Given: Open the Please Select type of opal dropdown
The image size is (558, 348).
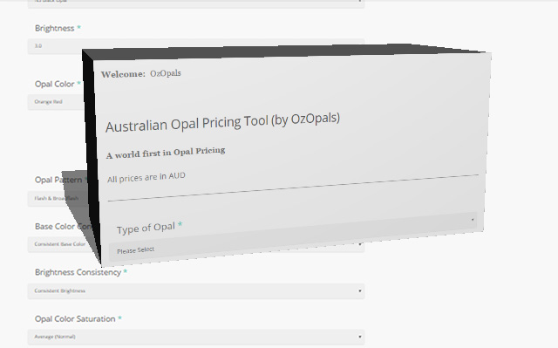Looking at the screenshot, I should [x=293, y=236].
